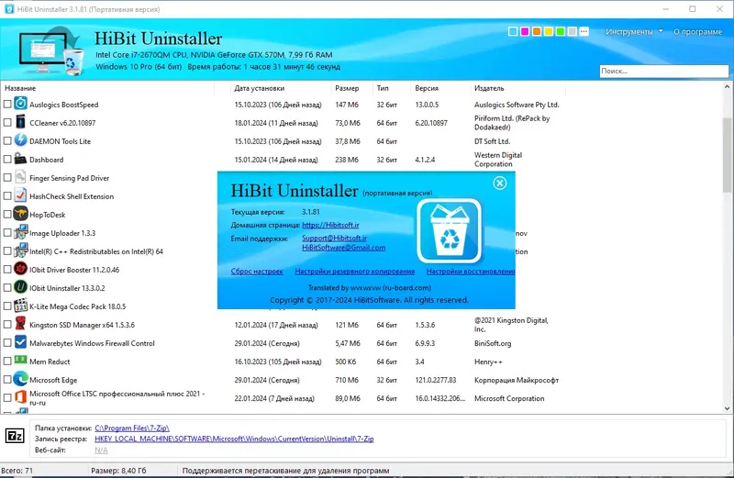Click the Dashboard program icon
Viewport: 734px width, 478px height.
click(x=20, y=158)
